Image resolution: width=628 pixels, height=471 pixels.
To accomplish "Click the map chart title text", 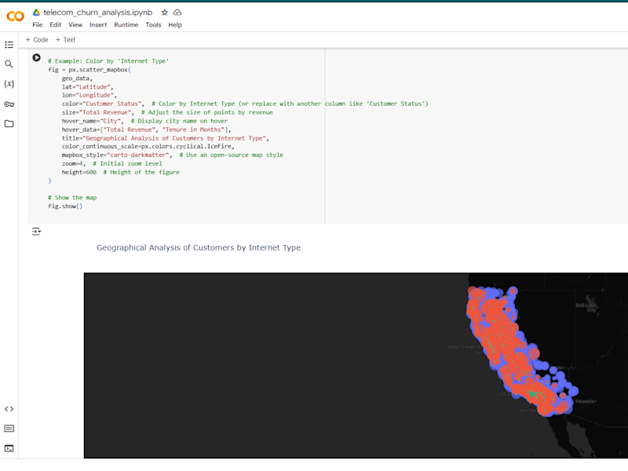I will [x=199, y=247].
